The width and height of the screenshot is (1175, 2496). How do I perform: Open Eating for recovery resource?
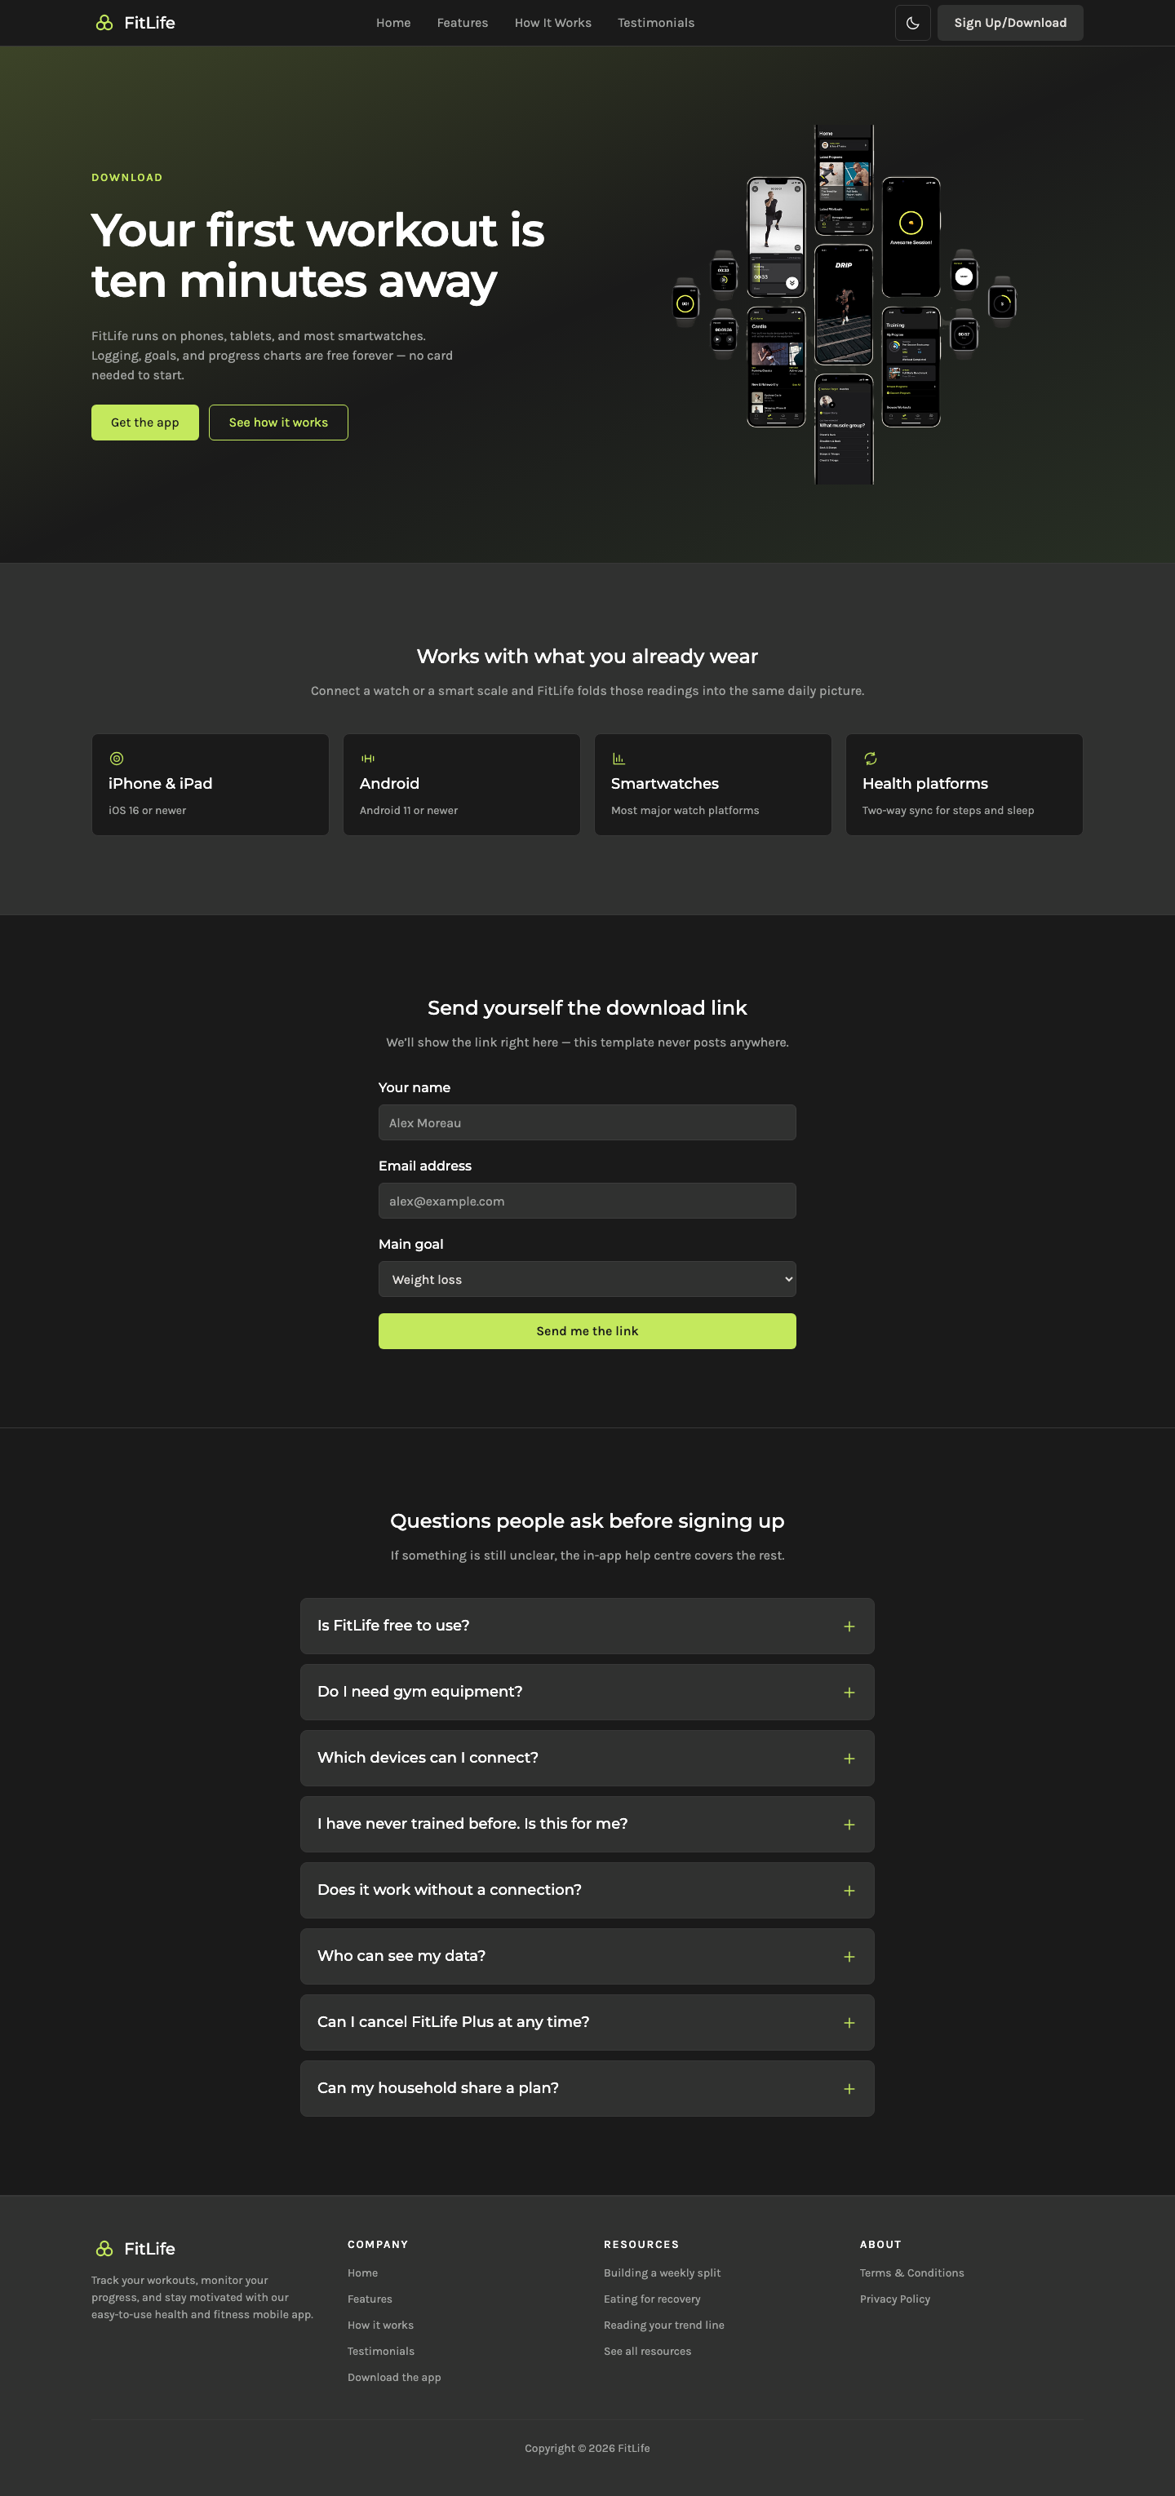(x=651, y=2299)
